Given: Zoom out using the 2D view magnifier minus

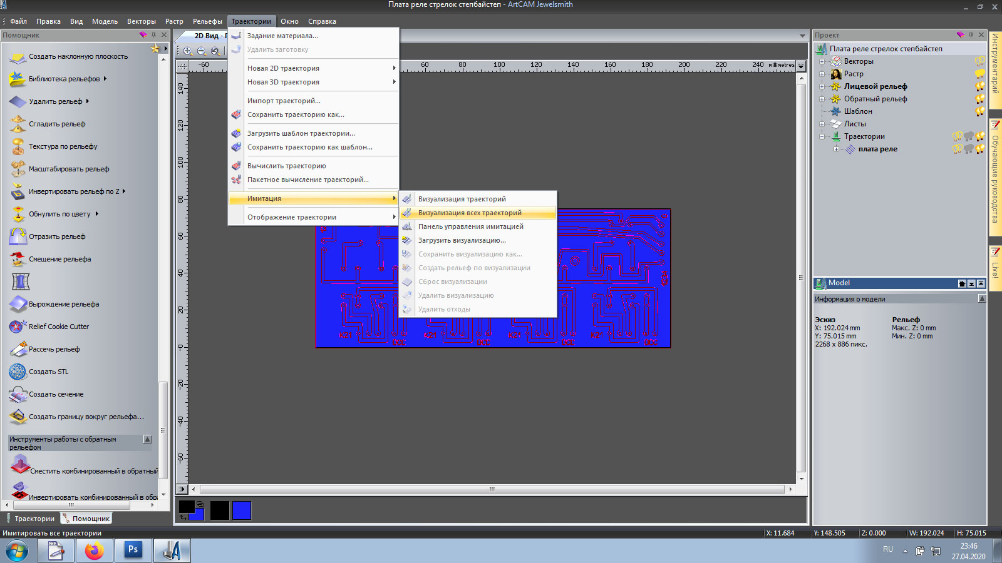Looking at the screenshot, I should pyautogui.click(x=201, y=51).
